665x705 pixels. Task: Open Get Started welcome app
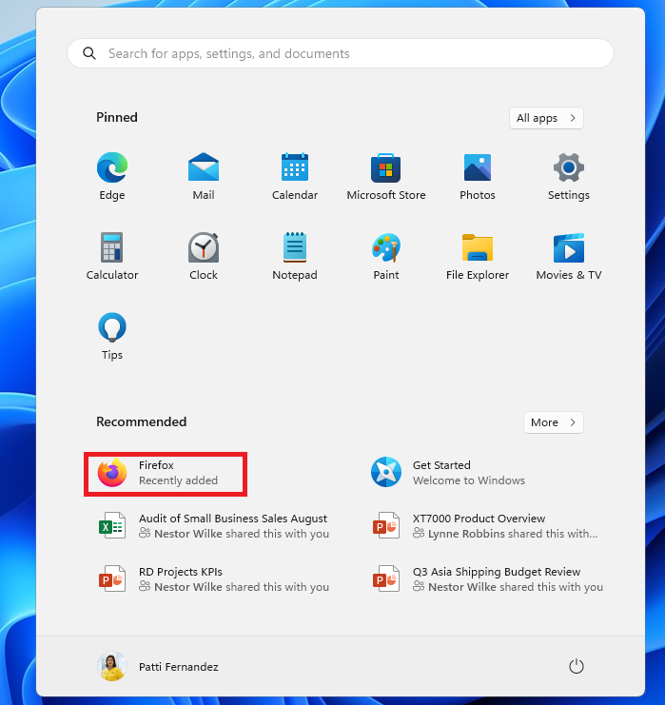click(x=448, y=473)
